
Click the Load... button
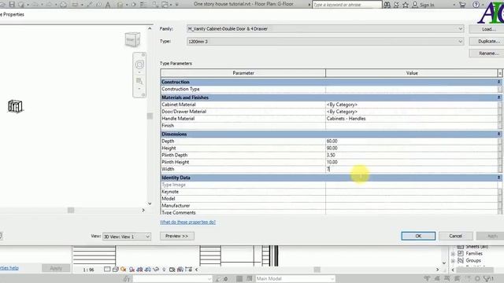point(487,29)
